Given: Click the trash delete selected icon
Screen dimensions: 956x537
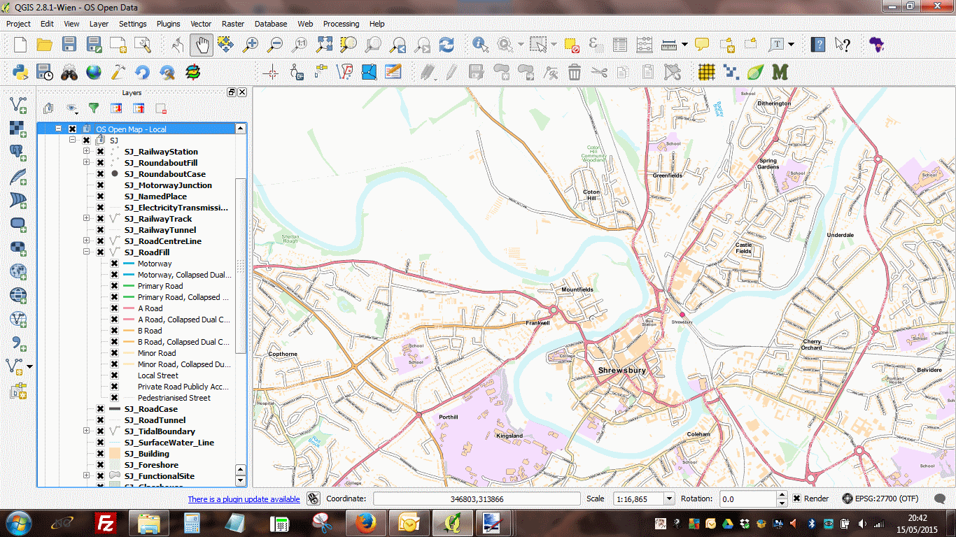Looking at the screenshot, I should [x=575, y=72].
